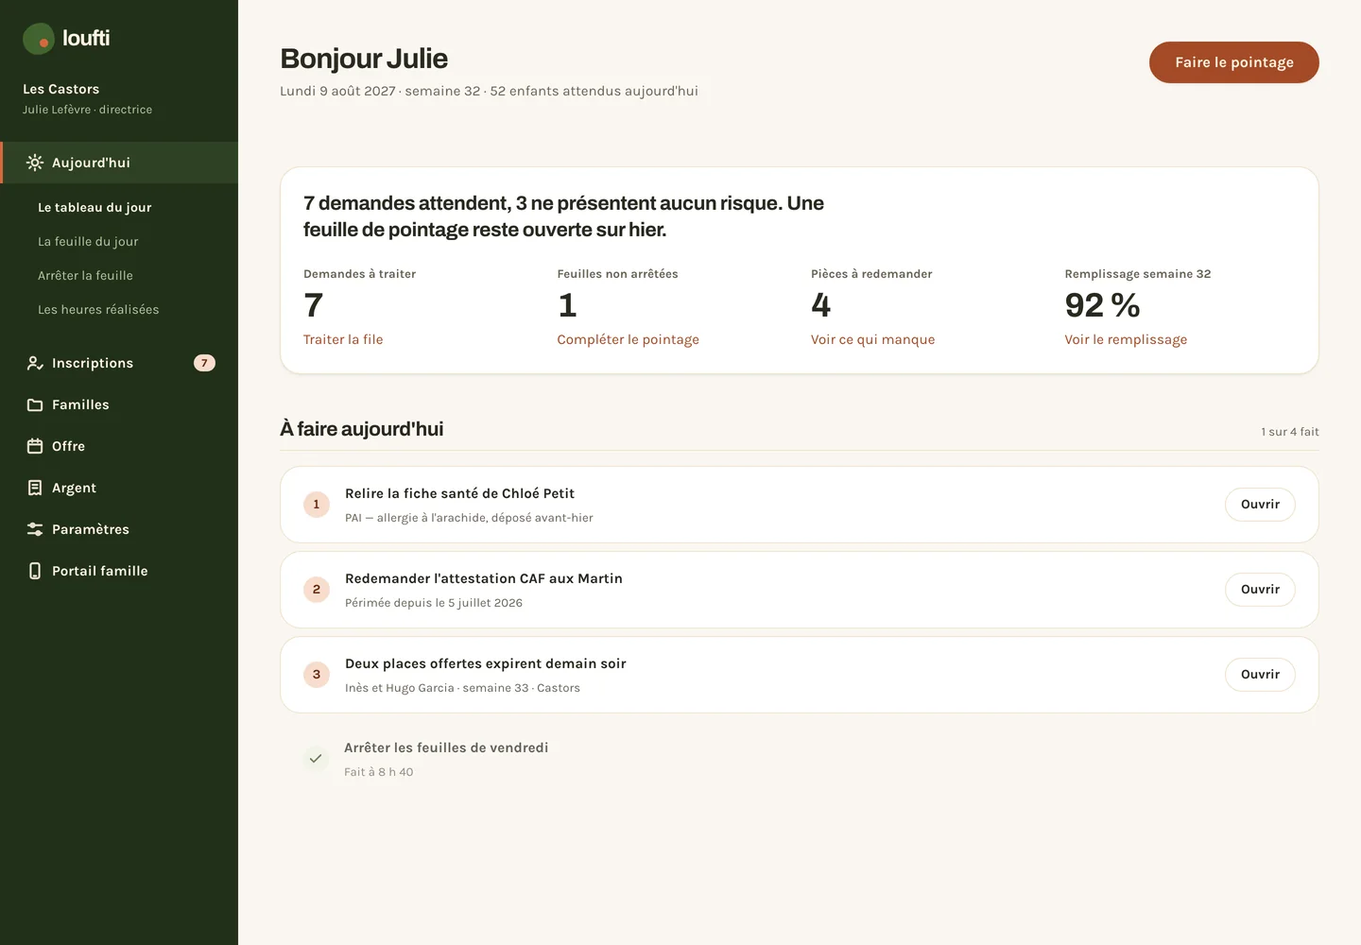
Task: Open the Portail famille phone icon
Action: point(35,571)
